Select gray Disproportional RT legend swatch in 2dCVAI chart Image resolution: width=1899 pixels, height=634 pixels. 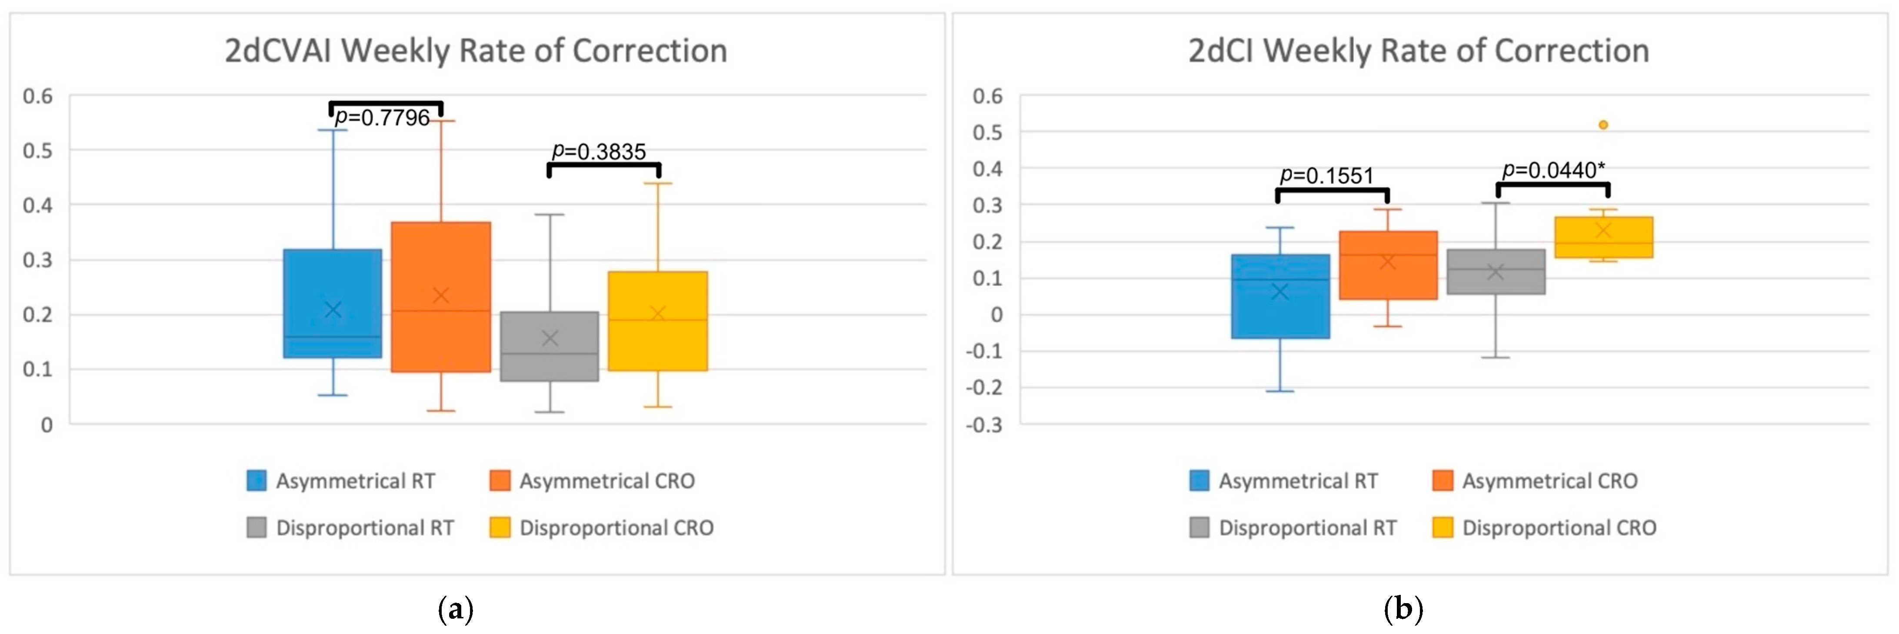pos(257,528)
